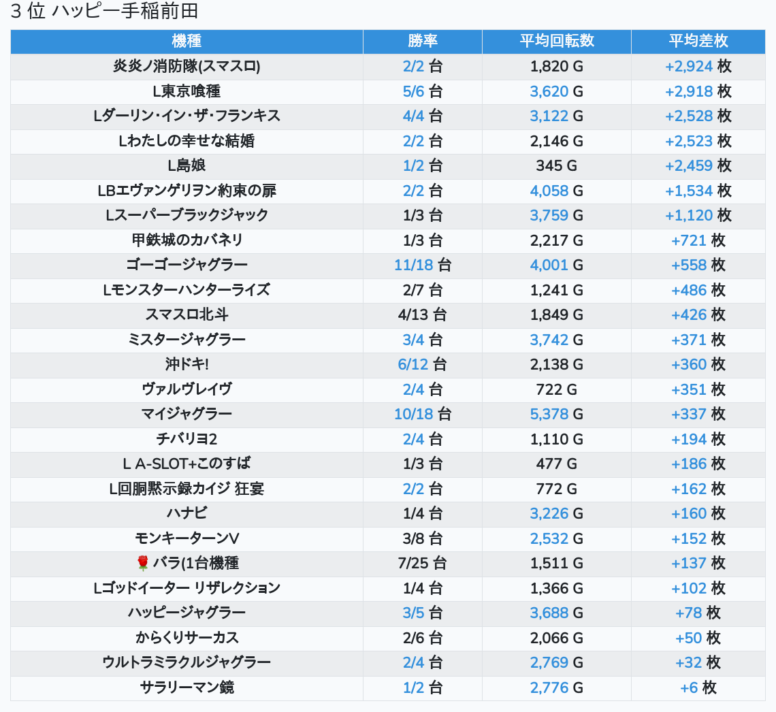Click ミスタージャグラー row name
The width and height of the screenshot is (776, 712).
(x=187, y=340)
